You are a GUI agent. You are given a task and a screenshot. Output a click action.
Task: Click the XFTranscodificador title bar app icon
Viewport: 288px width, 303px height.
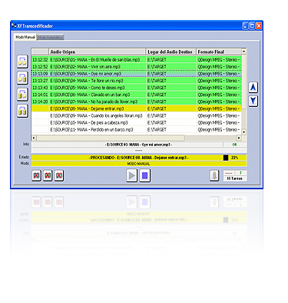[14, 25]
